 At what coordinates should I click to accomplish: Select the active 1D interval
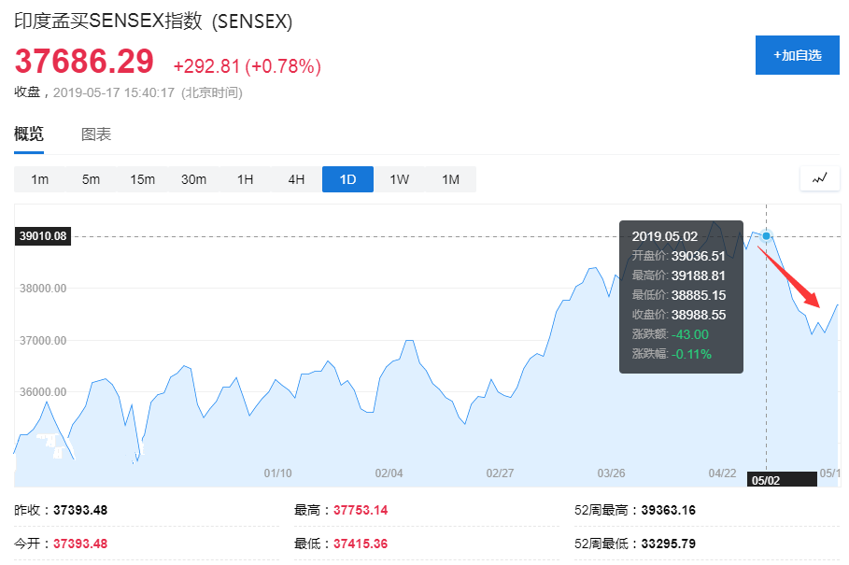[x=347, y=179]
